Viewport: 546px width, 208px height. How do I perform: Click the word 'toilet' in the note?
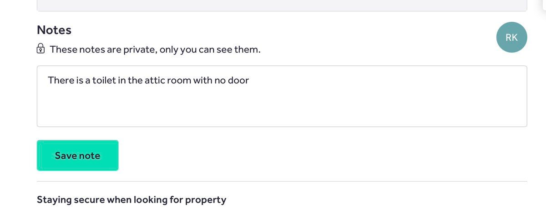click(105, 81)
